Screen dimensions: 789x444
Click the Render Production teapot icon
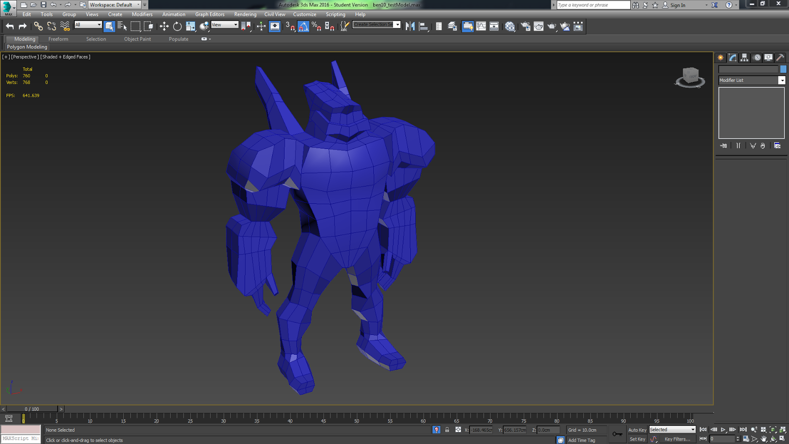point(552,26)
